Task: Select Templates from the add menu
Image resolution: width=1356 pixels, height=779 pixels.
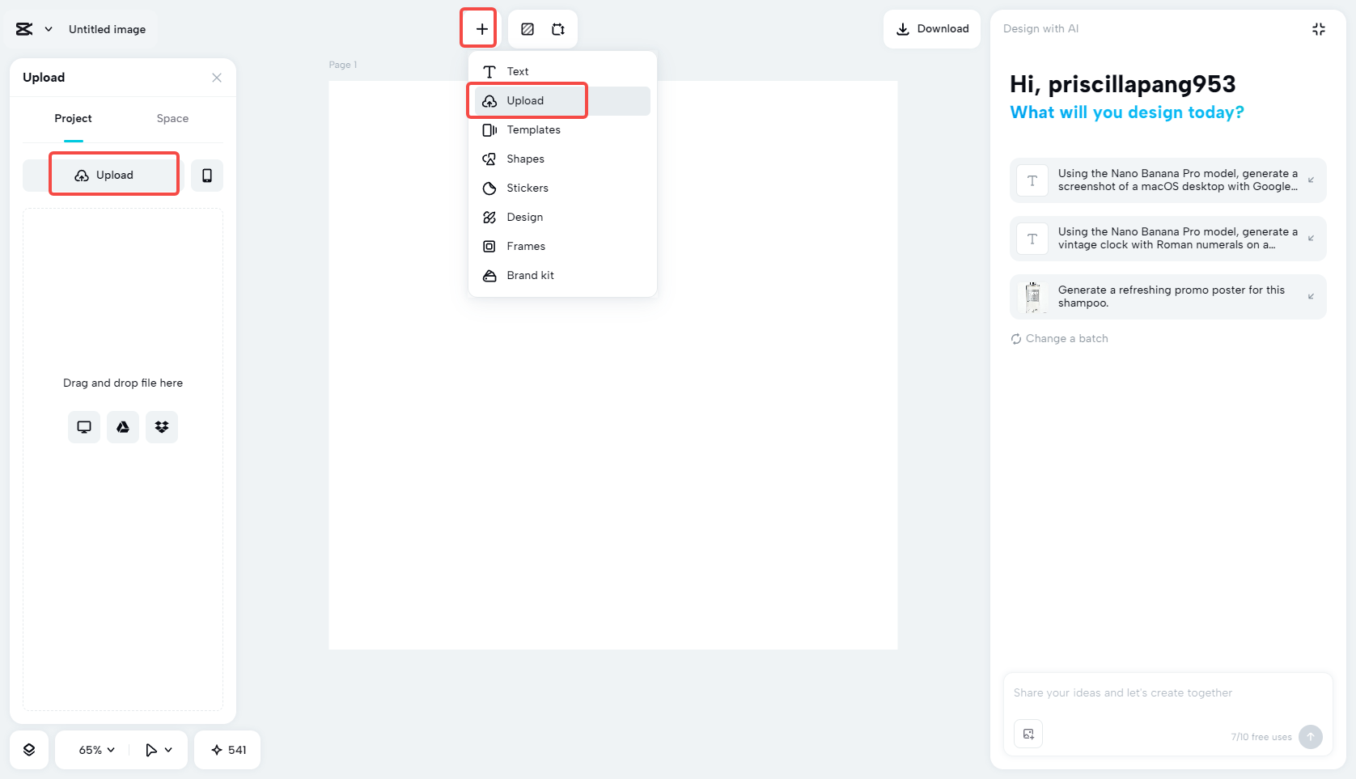Action: coord(533,129)
